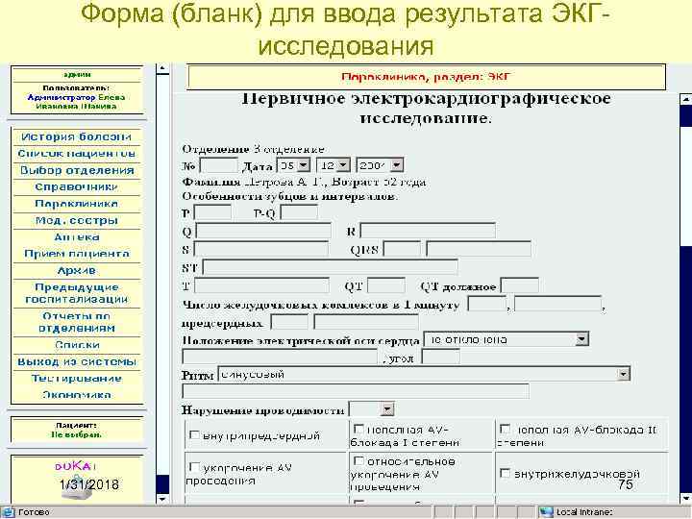This screenshot has height=519, width=692.
Task: Check внутрижелудочковой checkbox
Action: tap(505, 473)
